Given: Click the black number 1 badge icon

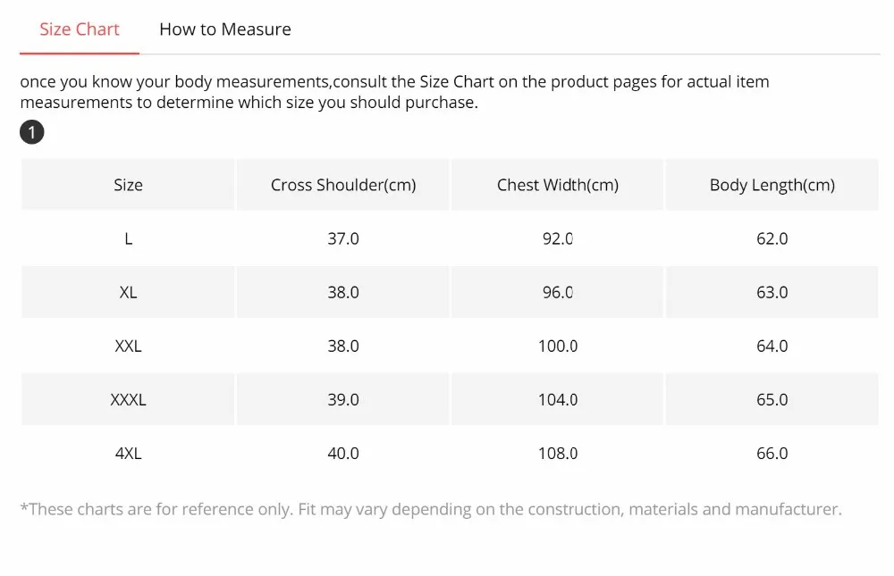Looking at the screenshot, I should [32, 132].
